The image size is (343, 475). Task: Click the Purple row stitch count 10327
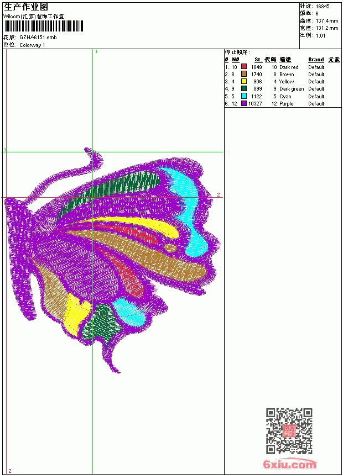[255, 104]
